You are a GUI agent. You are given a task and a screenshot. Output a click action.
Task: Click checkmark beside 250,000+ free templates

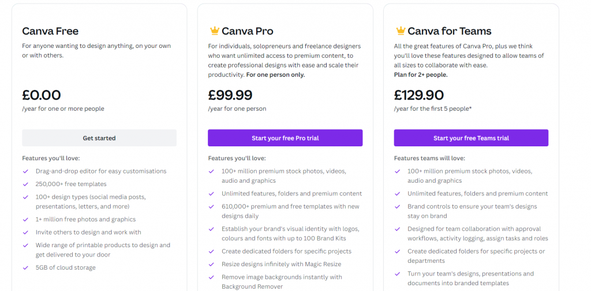(x=25, y=184)
